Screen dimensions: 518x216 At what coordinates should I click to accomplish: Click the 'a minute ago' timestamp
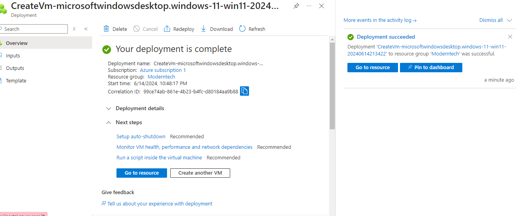click(499, 80)
